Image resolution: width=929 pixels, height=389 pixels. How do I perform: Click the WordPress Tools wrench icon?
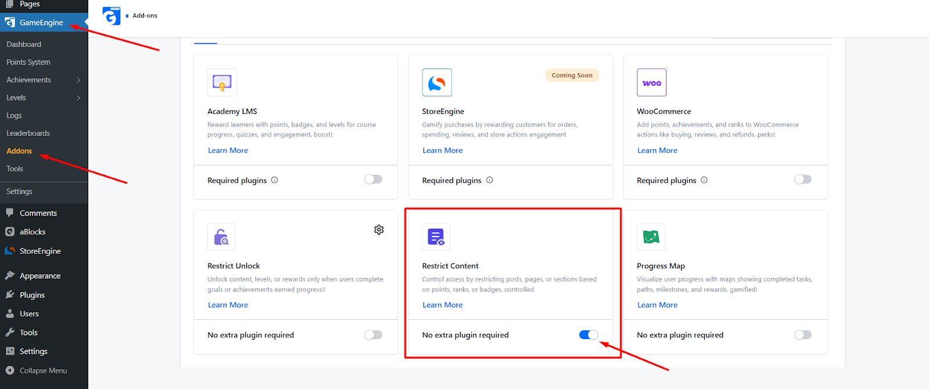click(x=10, y=333)
